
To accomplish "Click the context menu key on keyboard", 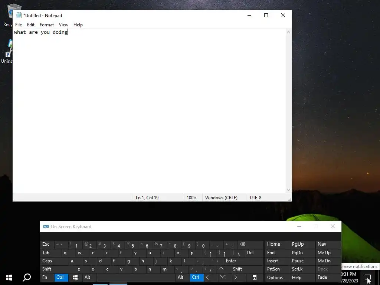I will pyautogui.click(x=255, y=278).
